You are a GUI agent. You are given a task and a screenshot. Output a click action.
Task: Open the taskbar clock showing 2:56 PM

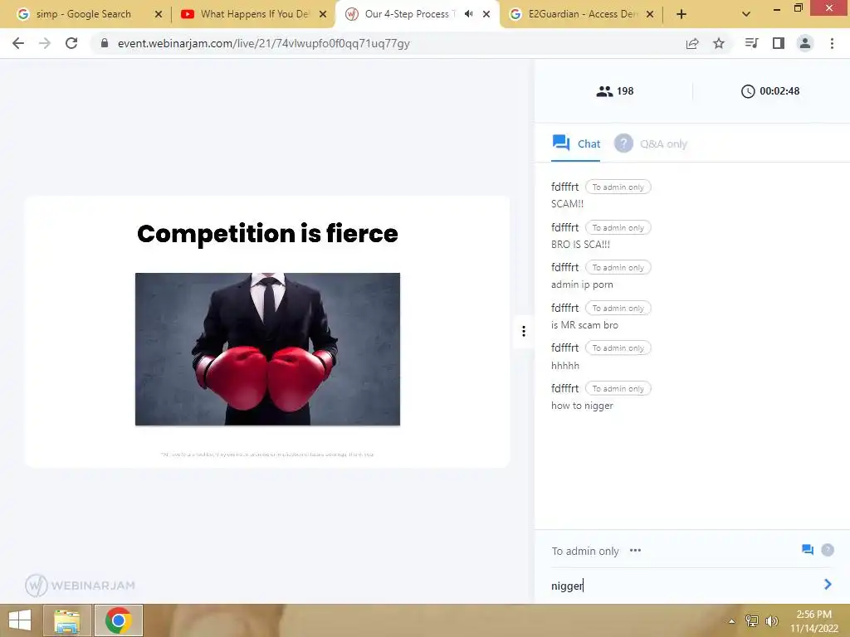[813, 621]
